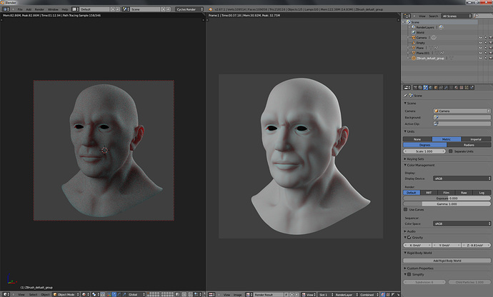Screen dimensions: 493x297
Task: Open the Image menu in image editor
Action: pos(237,294)
